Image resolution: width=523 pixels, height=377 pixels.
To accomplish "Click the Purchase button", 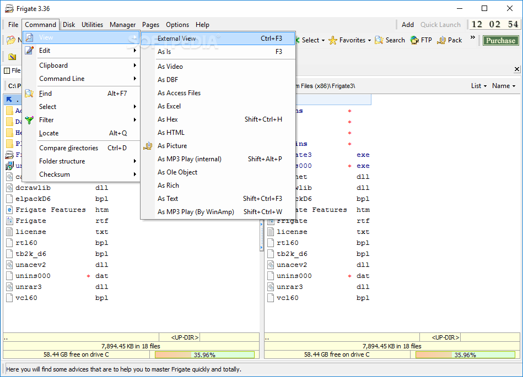I will click(x=500, y=41).
